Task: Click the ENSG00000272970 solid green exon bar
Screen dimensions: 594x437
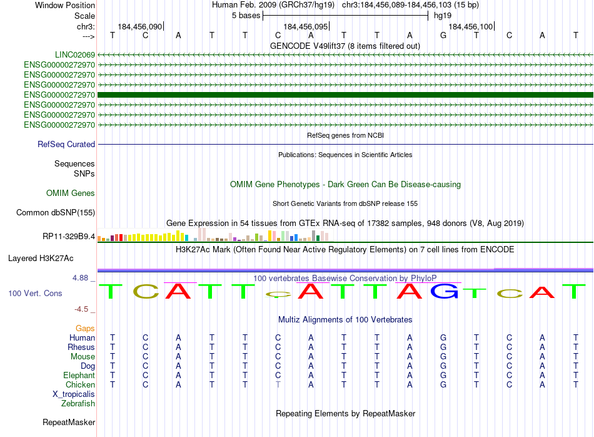Action: (x=345, y=95)
